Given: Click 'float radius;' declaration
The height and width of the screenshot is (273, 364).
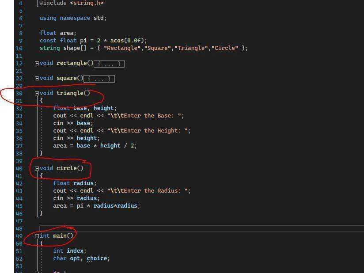Looking at the screenshot, I should [x=75, y=183].
